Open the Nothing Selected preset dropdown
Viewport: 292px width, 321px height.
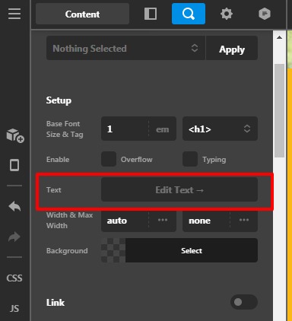tap(125, 48)
